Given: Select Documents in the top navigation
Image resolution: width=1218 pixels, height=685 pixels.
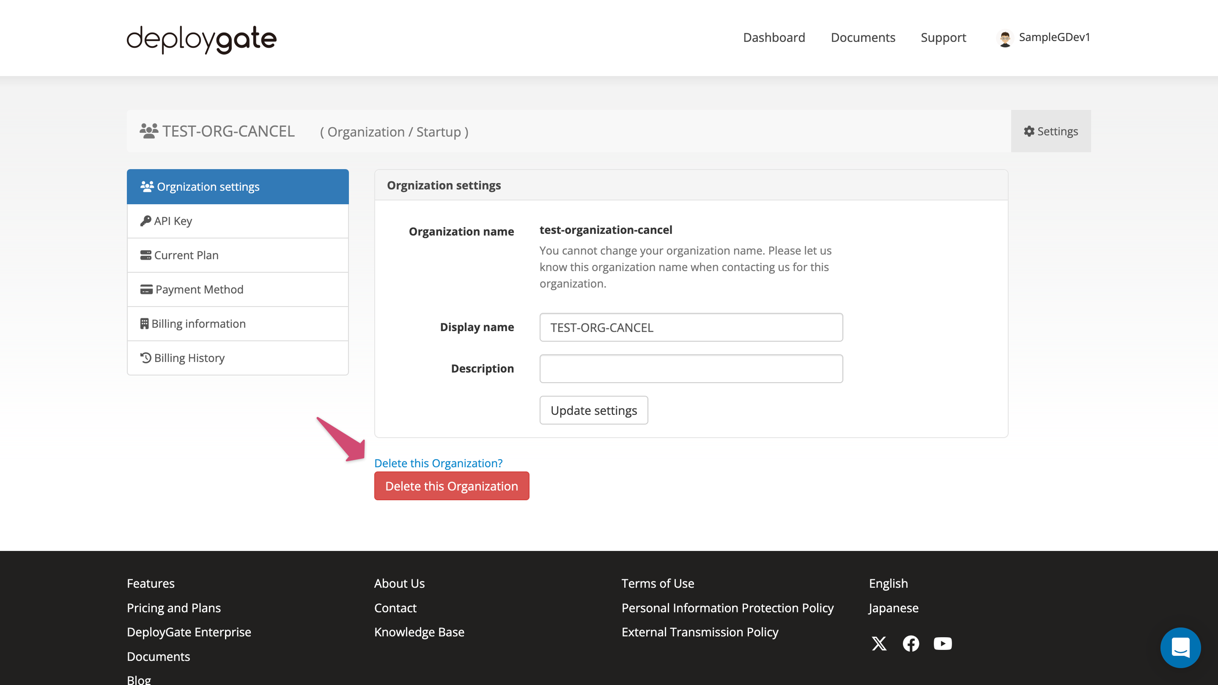Looking at the screenshot, I should click(x=863, y=37).
